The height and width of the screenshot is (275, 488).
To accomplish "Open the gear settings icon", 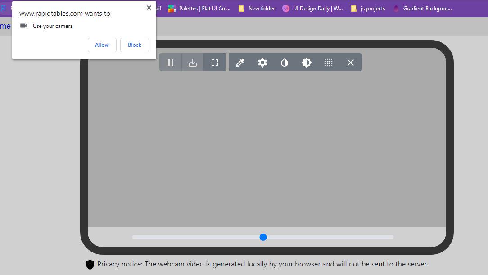I will pos(262,63).
